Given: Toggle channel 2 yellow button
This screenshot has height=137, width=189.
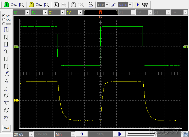Looking at the screenshot, I should point(31,5).
